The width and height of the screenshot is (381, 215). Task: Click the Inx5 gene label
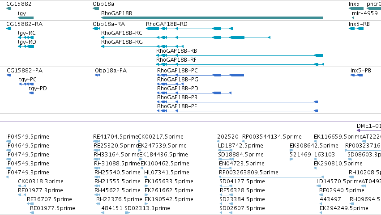[x=354, y=4]
